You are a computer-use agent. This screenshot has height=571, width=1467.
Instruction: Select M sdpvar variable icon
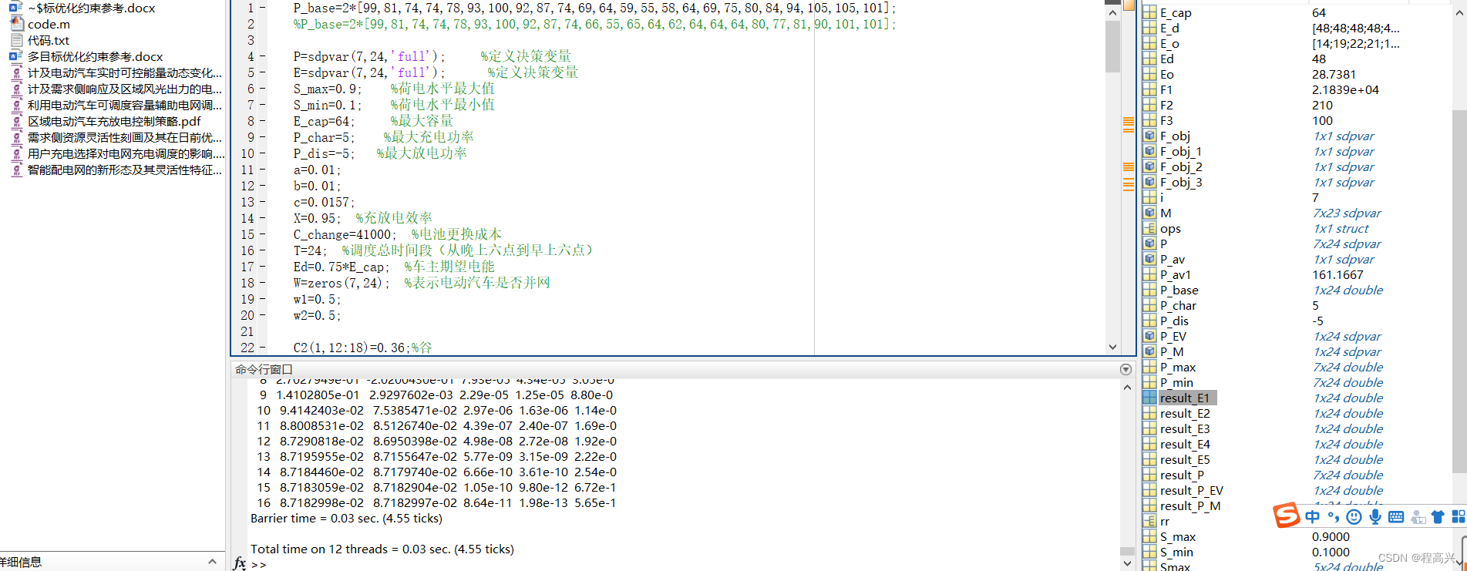1149,213
